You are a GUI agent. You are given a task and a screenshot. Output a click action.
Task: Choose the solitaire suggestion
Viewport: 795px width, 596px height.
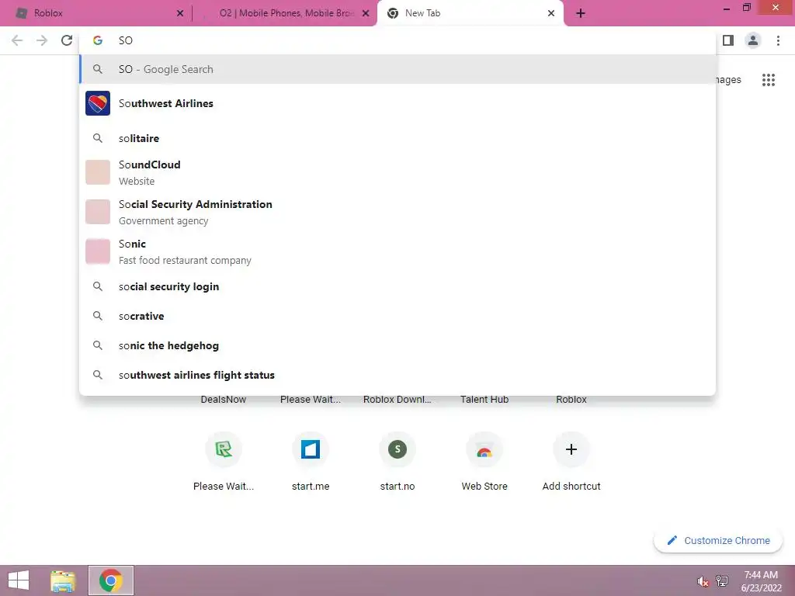coord(397,138)
